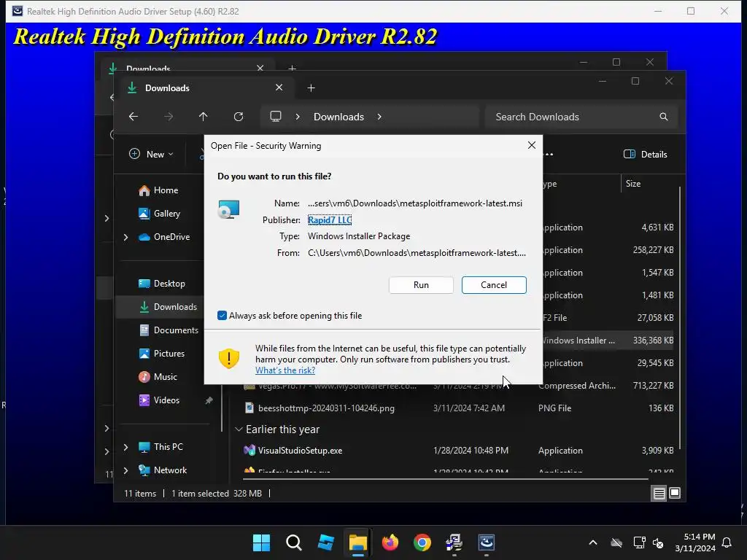
Task: Go up one folder level
Action: (204, 117)
